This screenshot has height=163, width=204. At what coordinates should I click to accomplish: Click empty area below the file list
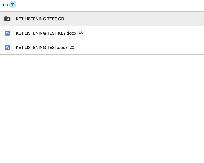click(102, 108)
